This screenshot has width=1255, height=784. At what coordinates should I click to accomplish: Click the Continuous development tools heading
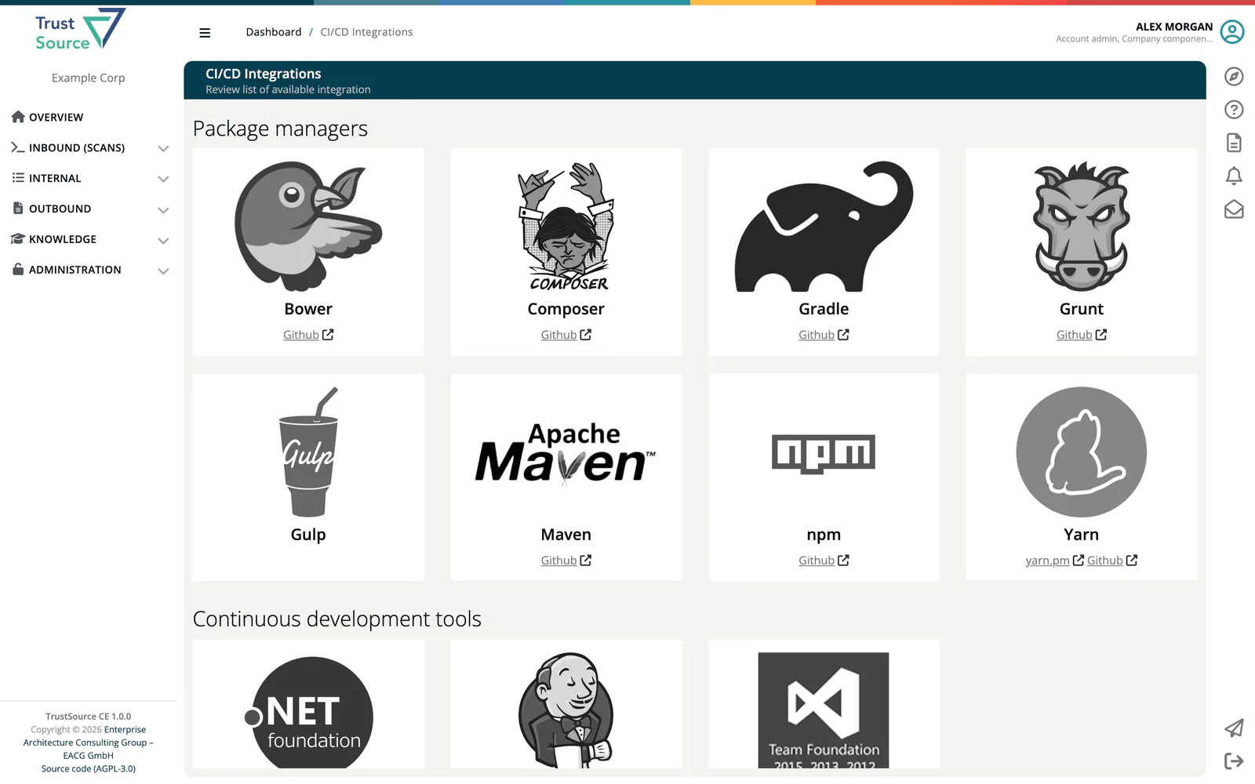tap(337, 619)
